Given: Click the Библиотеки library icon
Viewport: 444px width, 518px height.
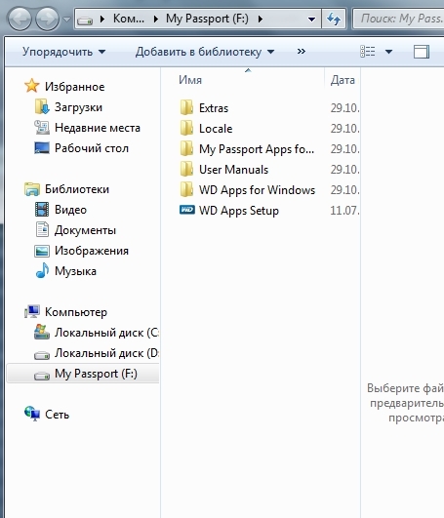Looking at the screenshot, I should click(x=31, y=189).
